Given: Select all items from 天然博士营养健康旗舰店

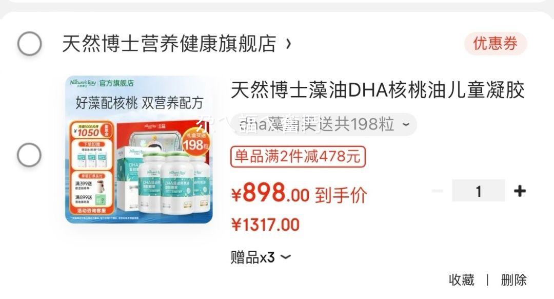Looking at the screenshot, I should pos(30,44).
